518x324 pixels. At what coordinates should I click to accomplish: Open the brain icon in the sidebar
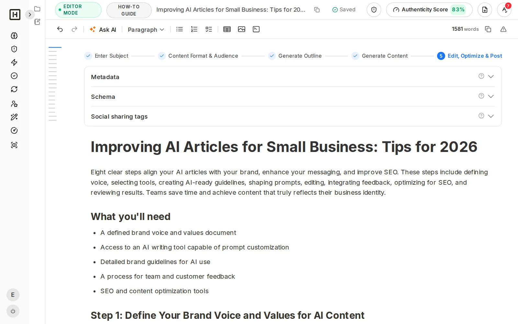pyautogui.click(x=14, y=36)
